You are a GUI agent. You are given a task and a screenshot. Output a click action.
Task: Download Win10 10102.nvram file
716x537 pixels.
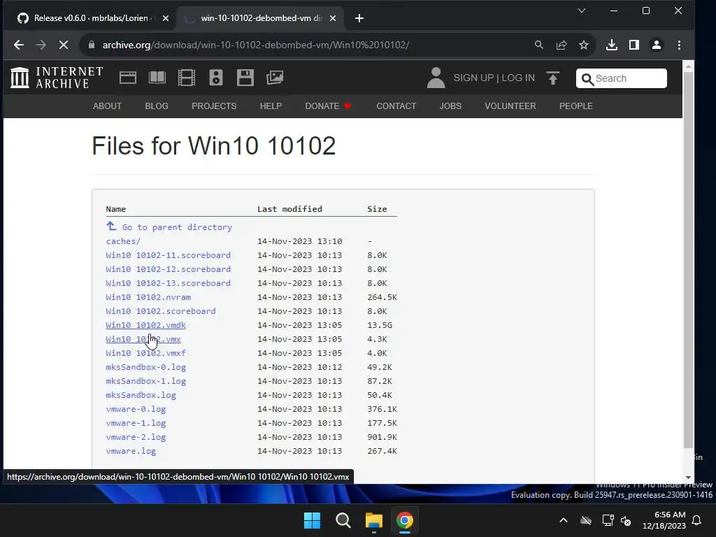[x=148, y=297]
